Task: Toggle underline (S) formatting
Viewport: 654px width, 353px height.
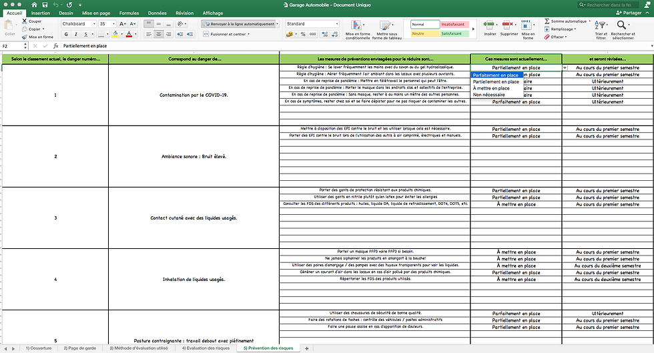Action: [85, 34]
